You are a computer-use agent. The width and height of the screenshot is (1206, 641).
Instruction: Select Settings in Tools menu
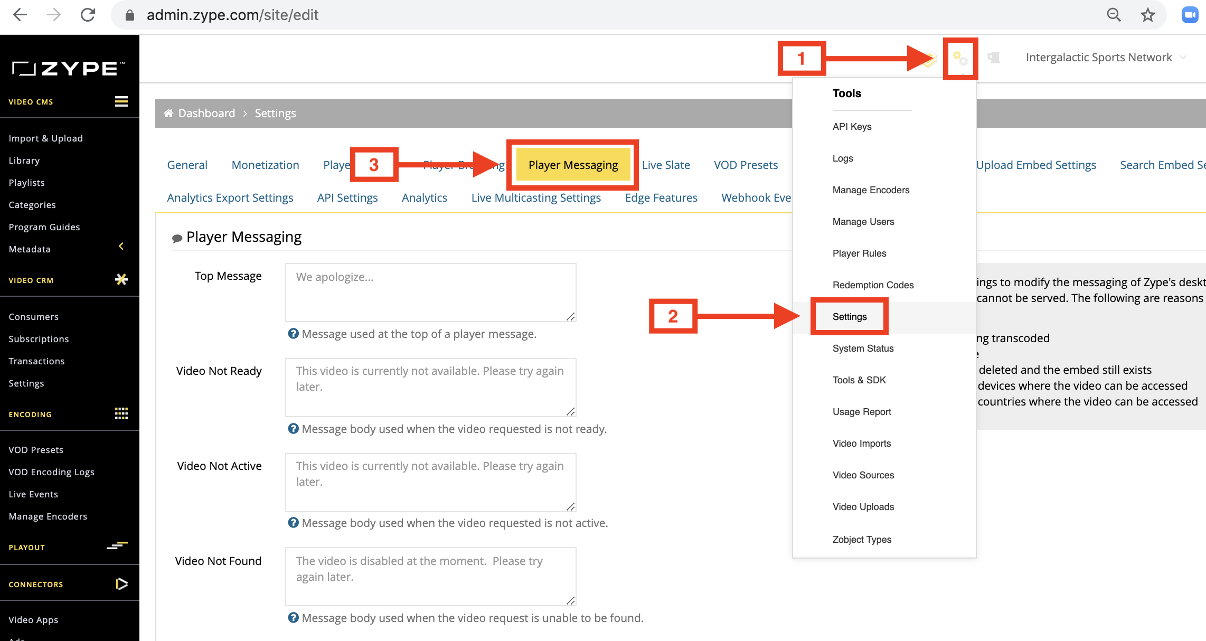850,316
